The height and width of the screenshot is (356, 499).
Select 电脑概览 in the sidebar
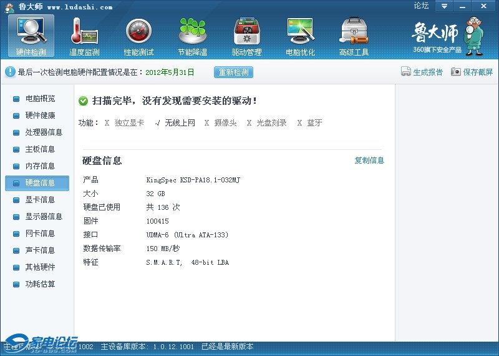[40, 99]
